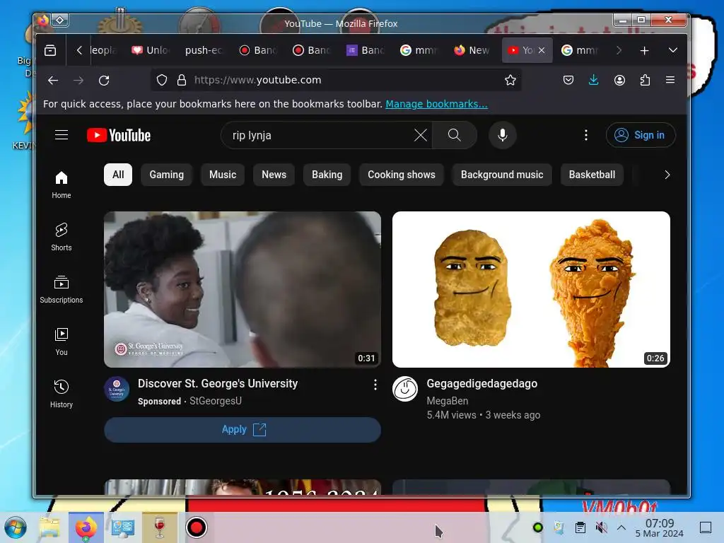724x543 pixels.
Task: Show more category chips with the right arrow
Action: 667,175
